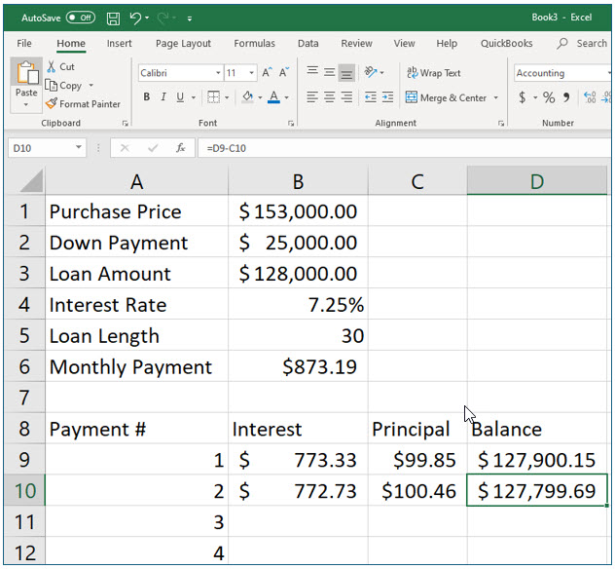Open the Fill Color dropdown arrow
The height and width of the screenshot is (569, 615).
coord(260,97)
